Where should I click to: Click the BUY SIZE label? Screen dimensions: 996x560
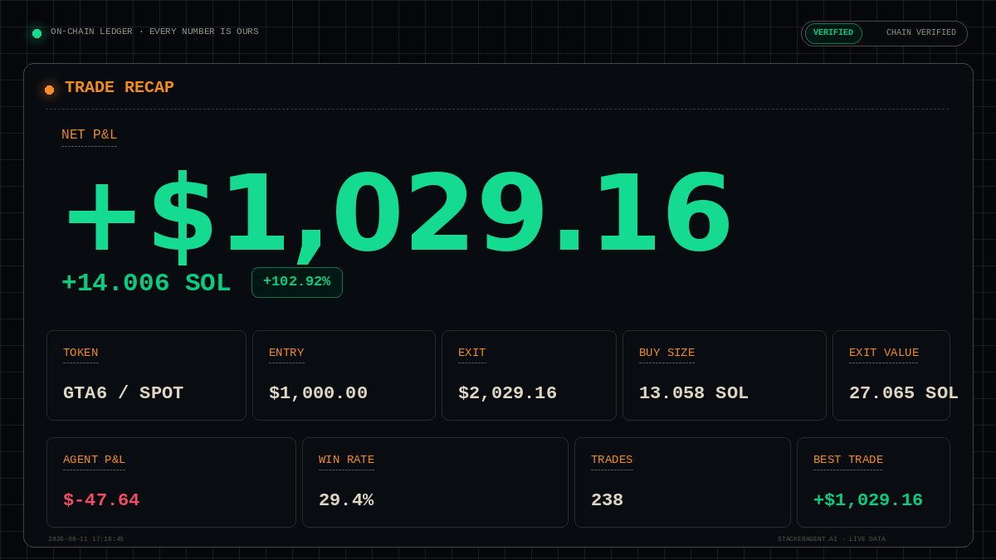(x=667, y=353)
